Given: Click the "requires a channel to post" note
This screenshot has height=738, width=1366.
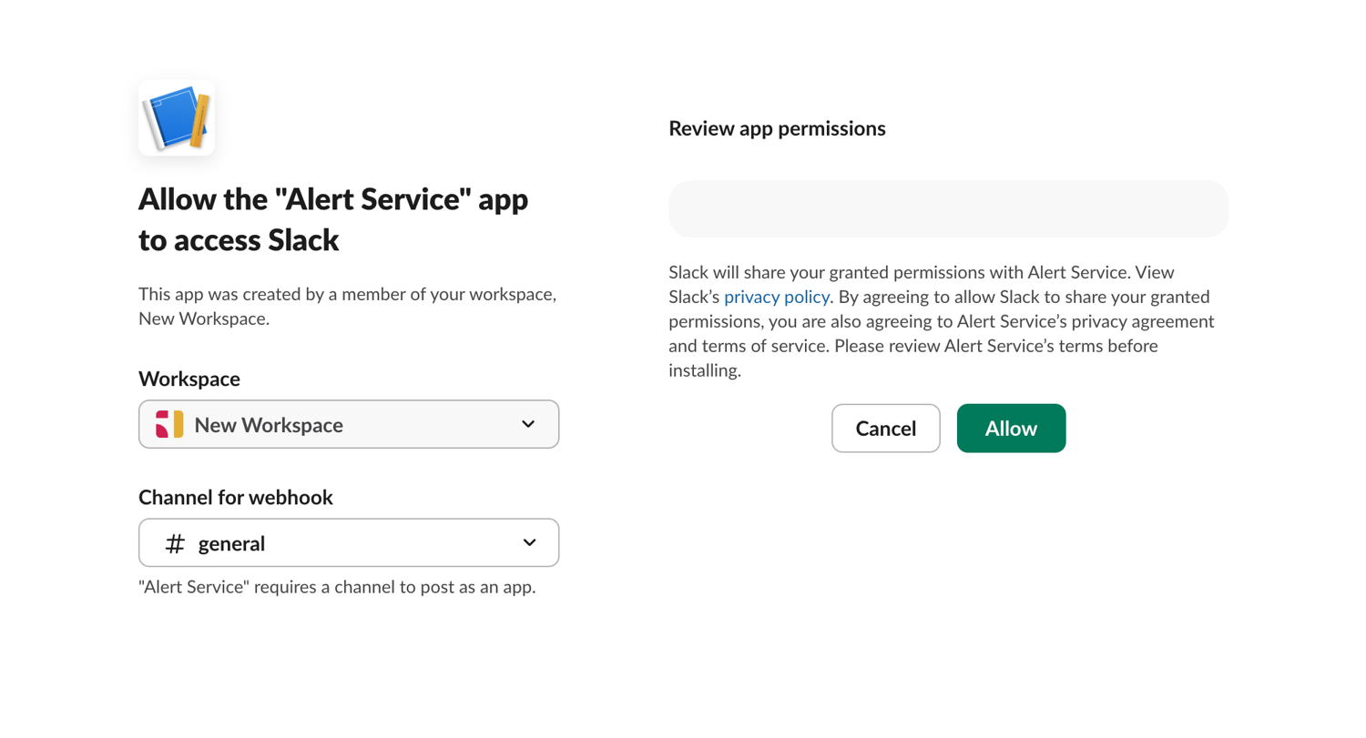Looking at the screenshot, I should 337,587.
